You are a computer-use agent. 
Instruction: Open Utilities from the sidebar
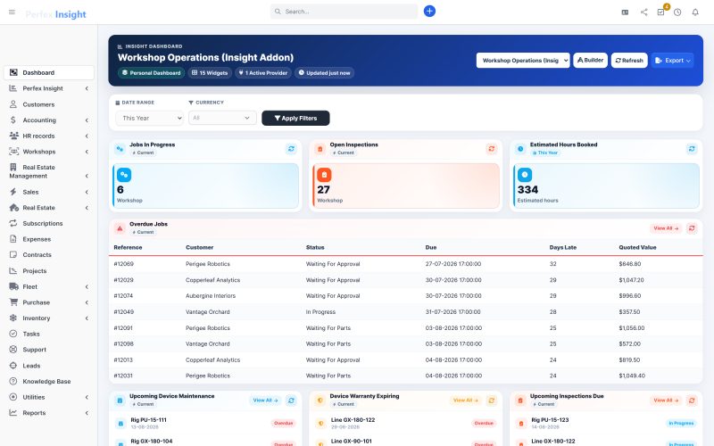(48, 397)
